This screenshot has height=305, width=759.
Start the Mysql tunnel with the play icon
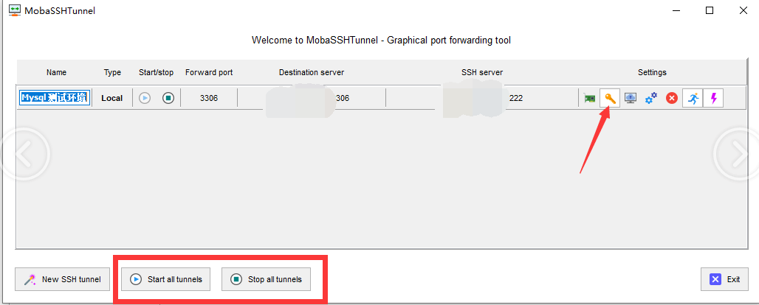pyautogui.click(x=145, y=98)
